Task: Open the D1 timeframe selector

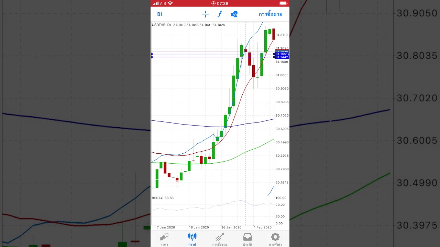Action: click(x=160, y=14)
